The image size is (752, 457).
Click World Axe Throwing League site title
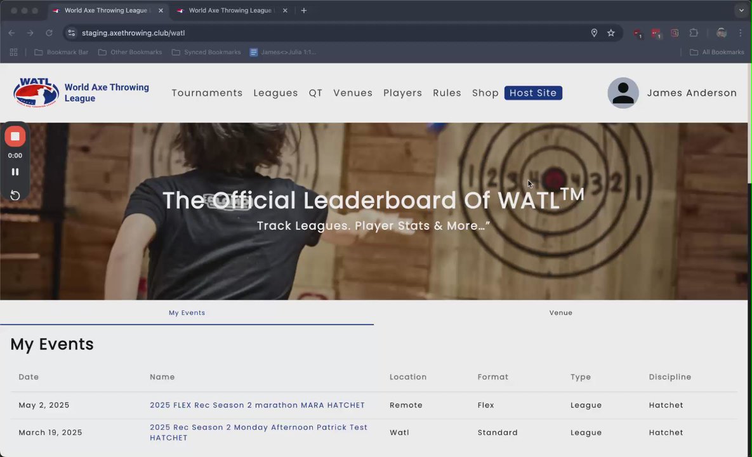pos(107,93)
